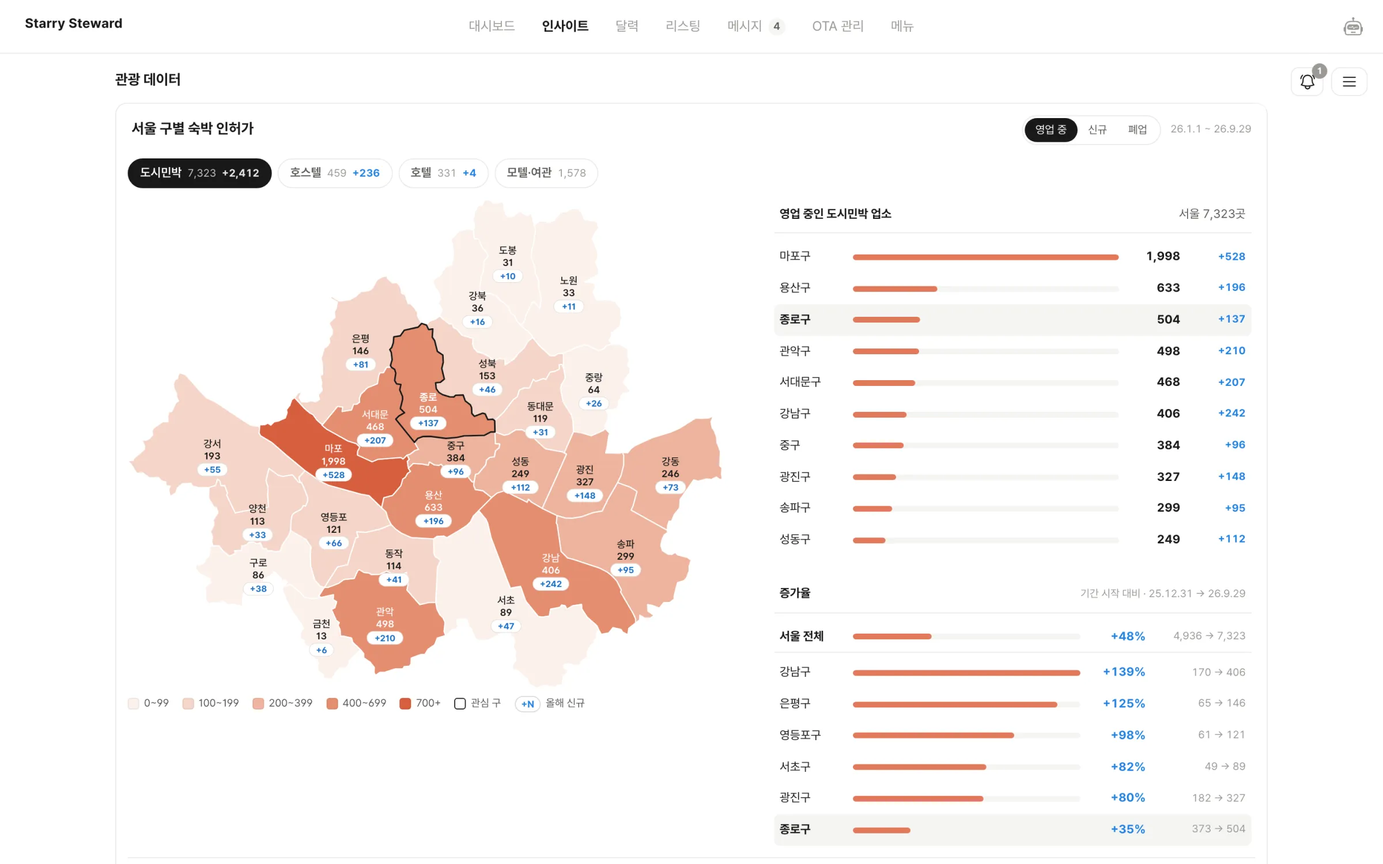Open 메시지 with 4 unread
Image resolution: width=1383 pixels, height=864 pixels.
(x=755, y=26)
